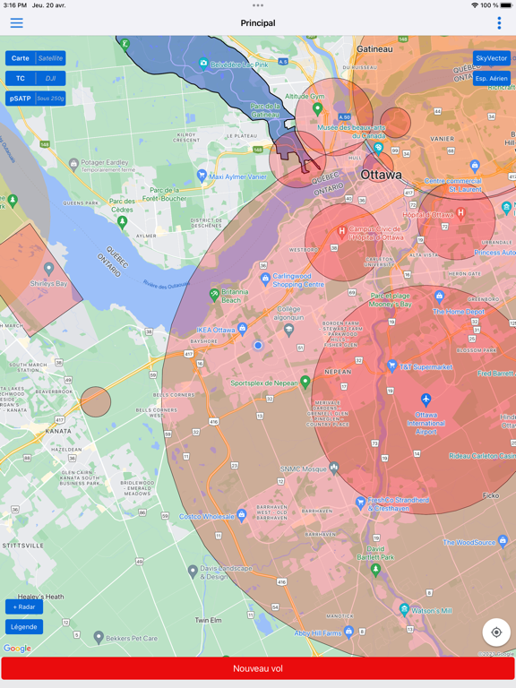Start a Nouveau vol
Viewport: 516px width, 688px height.
pos(258,668)
